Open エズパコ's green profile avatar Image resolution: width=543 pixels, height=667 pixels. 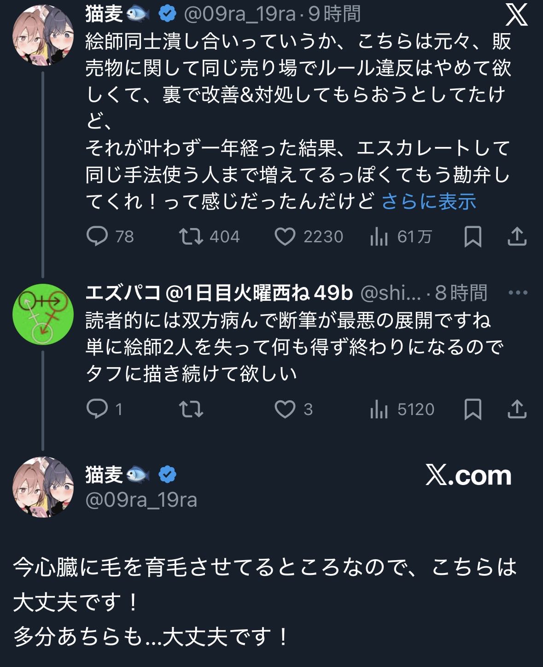coord(43,314)
